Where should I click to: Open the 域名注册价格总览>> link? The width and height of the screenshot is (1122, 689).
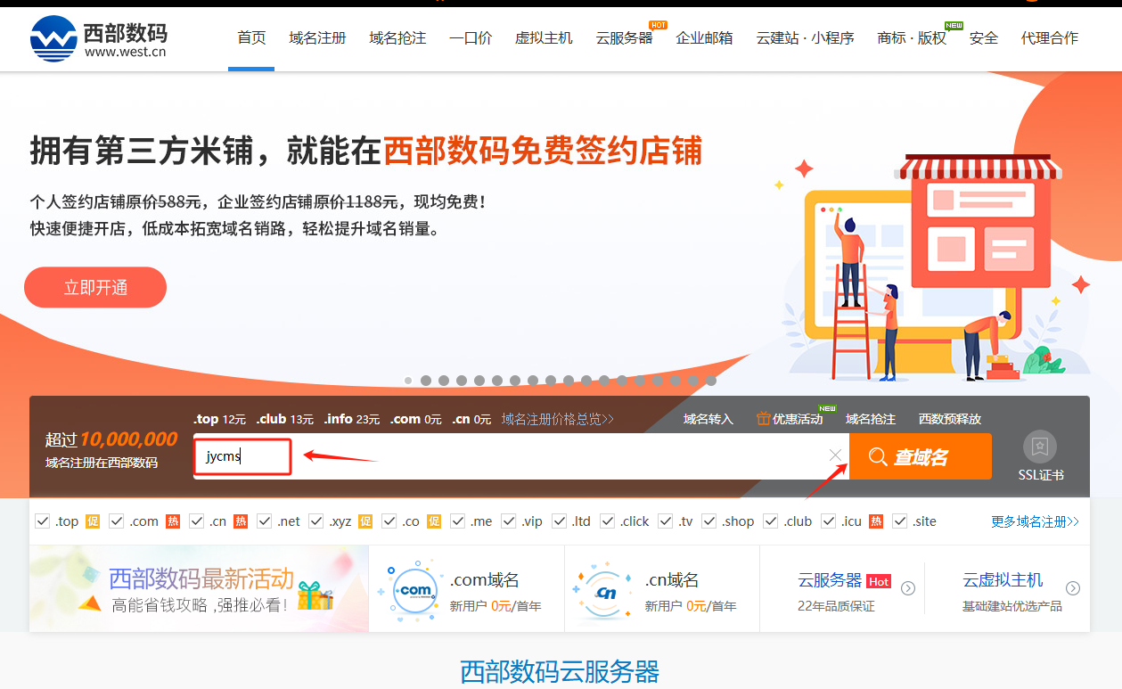(558, 419)
